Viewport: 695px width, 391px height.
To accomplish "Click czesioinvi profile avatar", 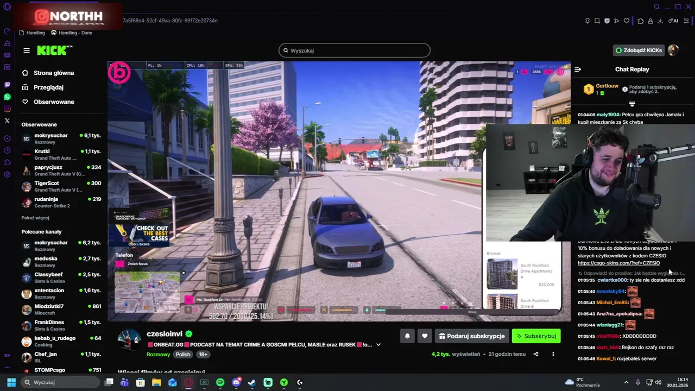I will point(129,341).
